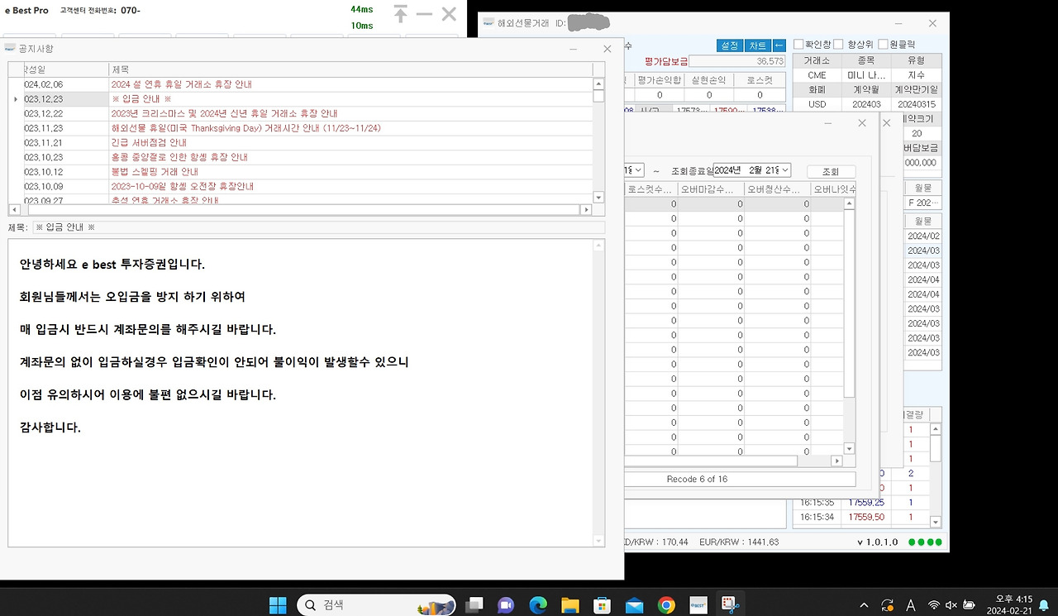Open notice '불법 스켈핑 거래 안내'
Image resolution: width=1058 pixels, height=616 pixels.
click(x=155, y=171)
